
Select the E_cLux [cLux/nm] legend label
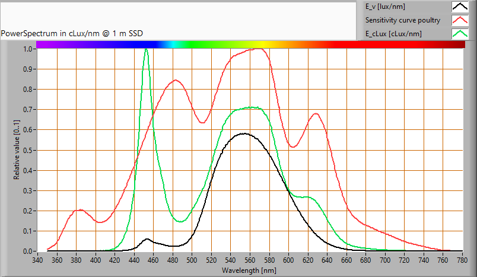click(x=393, y=34)
